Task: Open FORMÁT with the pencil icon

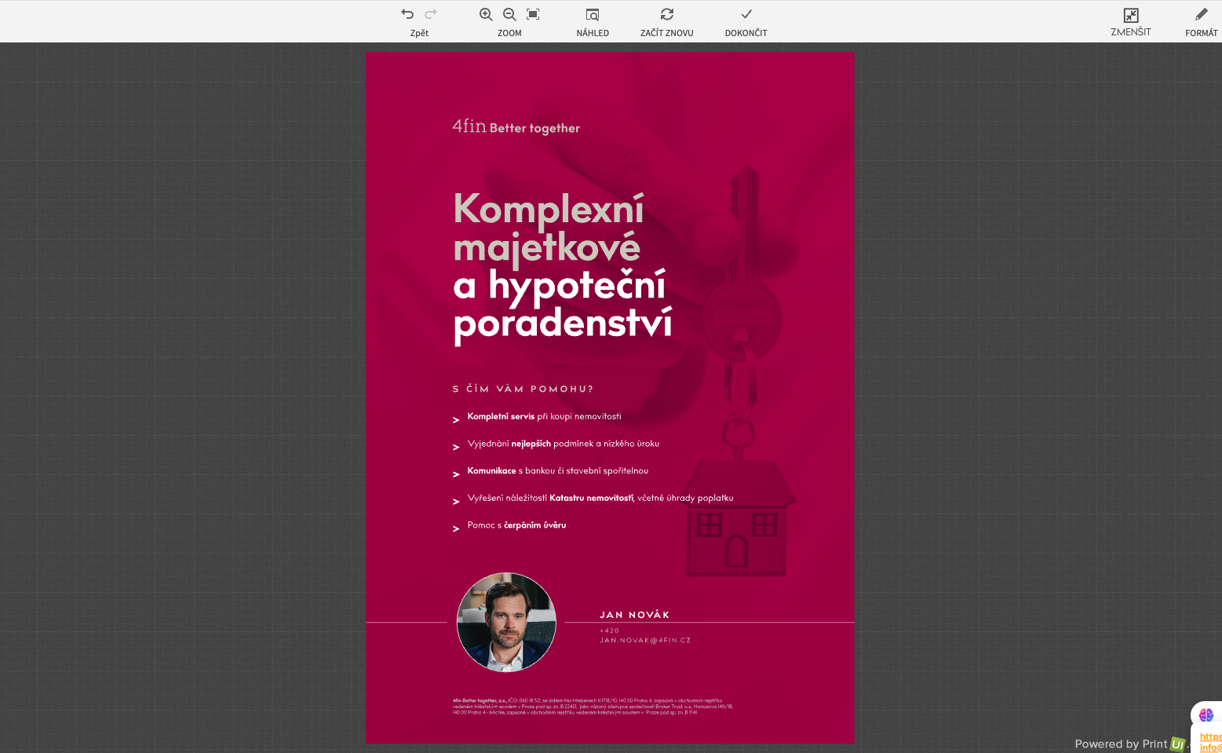Action: 1202,13
